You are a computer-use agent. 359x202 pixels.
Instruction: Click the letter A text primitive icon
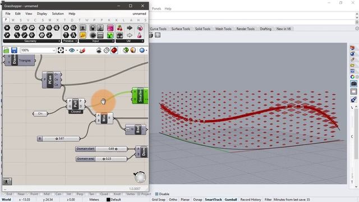click(73, 35)
